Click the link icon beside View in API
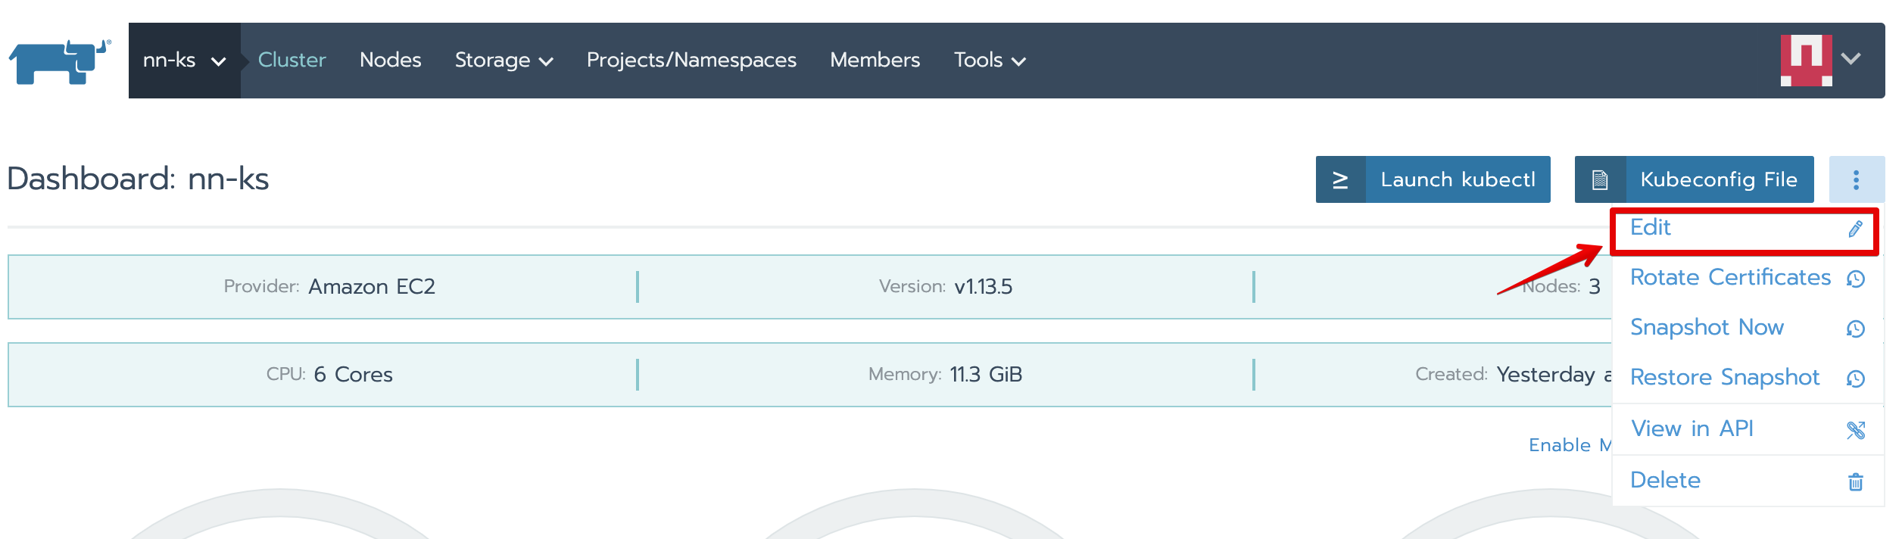The image size is (1902, 539). point(1856,430)
